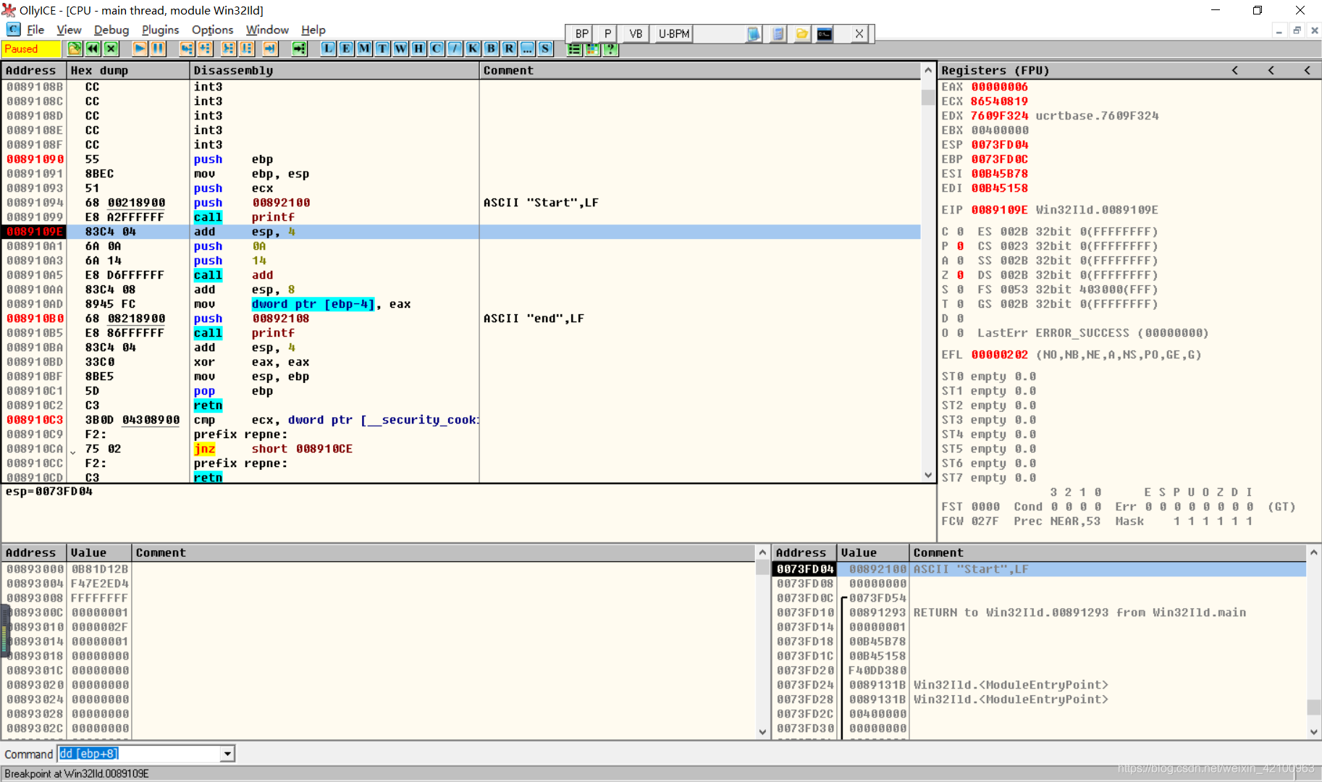This screenshot has height=782, width=1322.
Task: Open appearance color grid icon
Action: click(x=592, y=49)
